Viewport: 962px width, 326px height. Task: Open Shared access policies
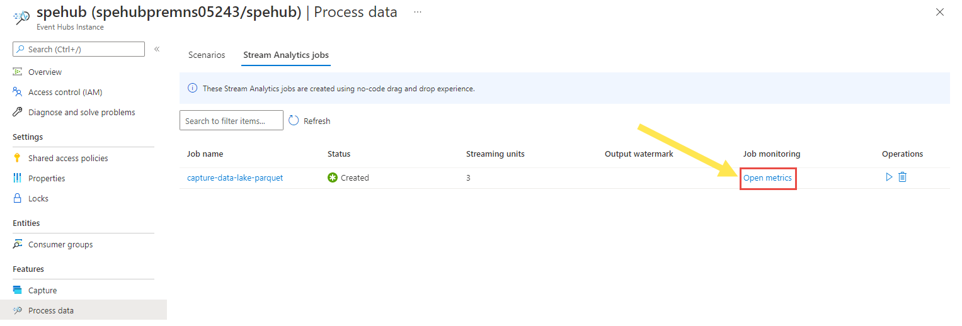[x=68, y=158]
